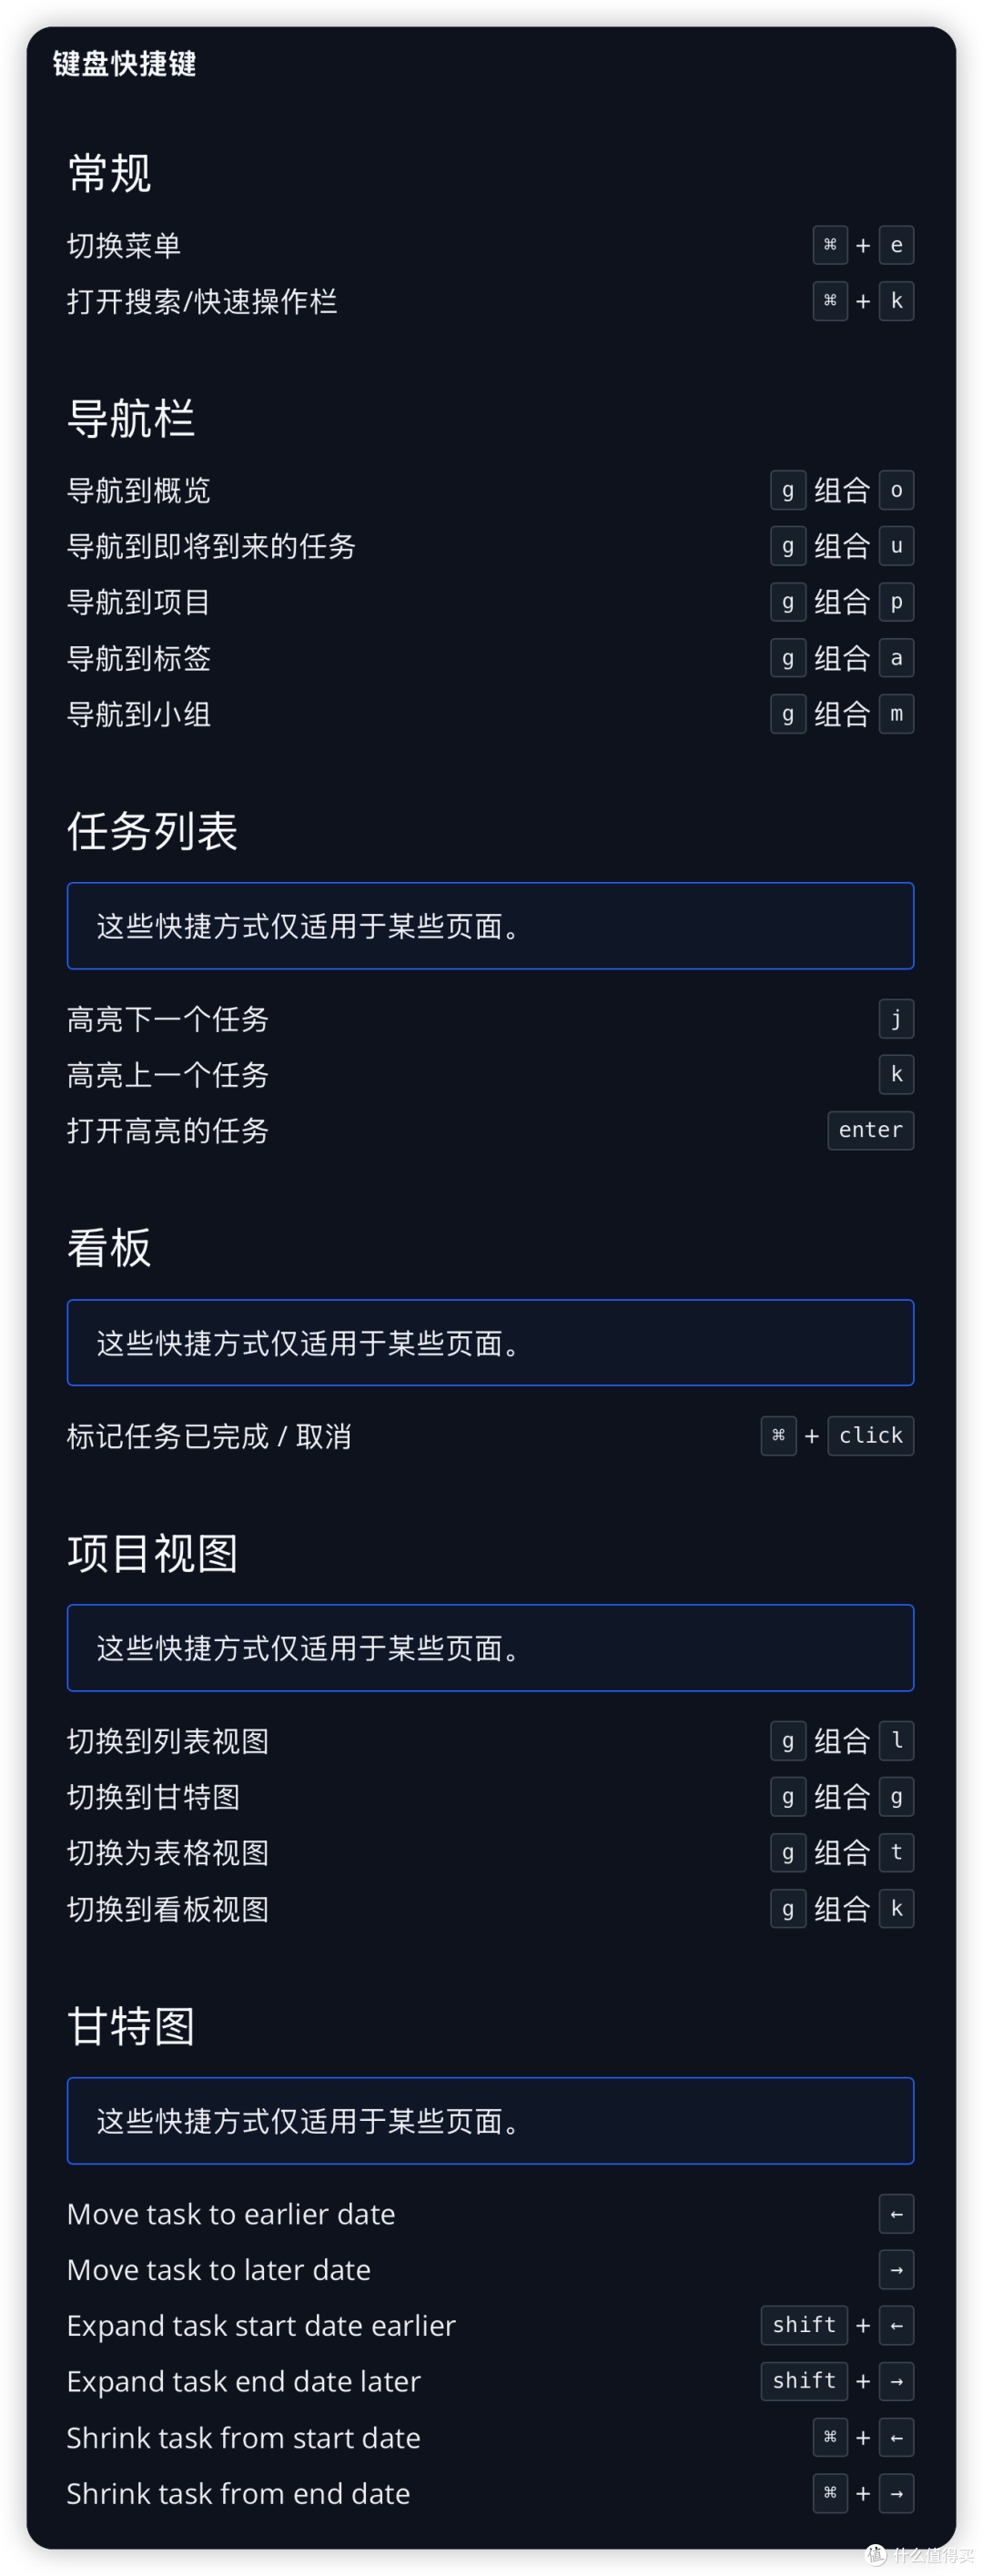Click the 切换到甘特图 shortcut label
Image resolution: width=983 pixels, height=2576 pixels.
pos(153,1797)
